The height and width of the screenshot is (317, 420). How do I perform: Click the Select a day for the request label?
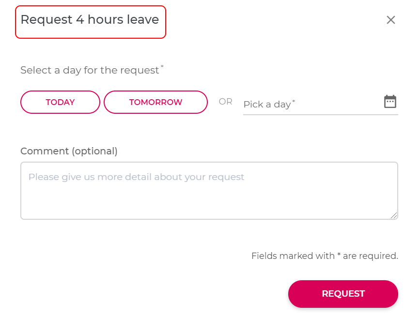pos(90,70)
